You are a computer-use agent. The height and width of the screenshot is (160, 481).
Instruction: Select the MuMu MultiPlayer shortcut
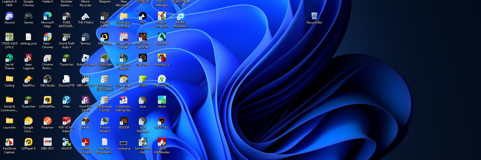(181, 16)
